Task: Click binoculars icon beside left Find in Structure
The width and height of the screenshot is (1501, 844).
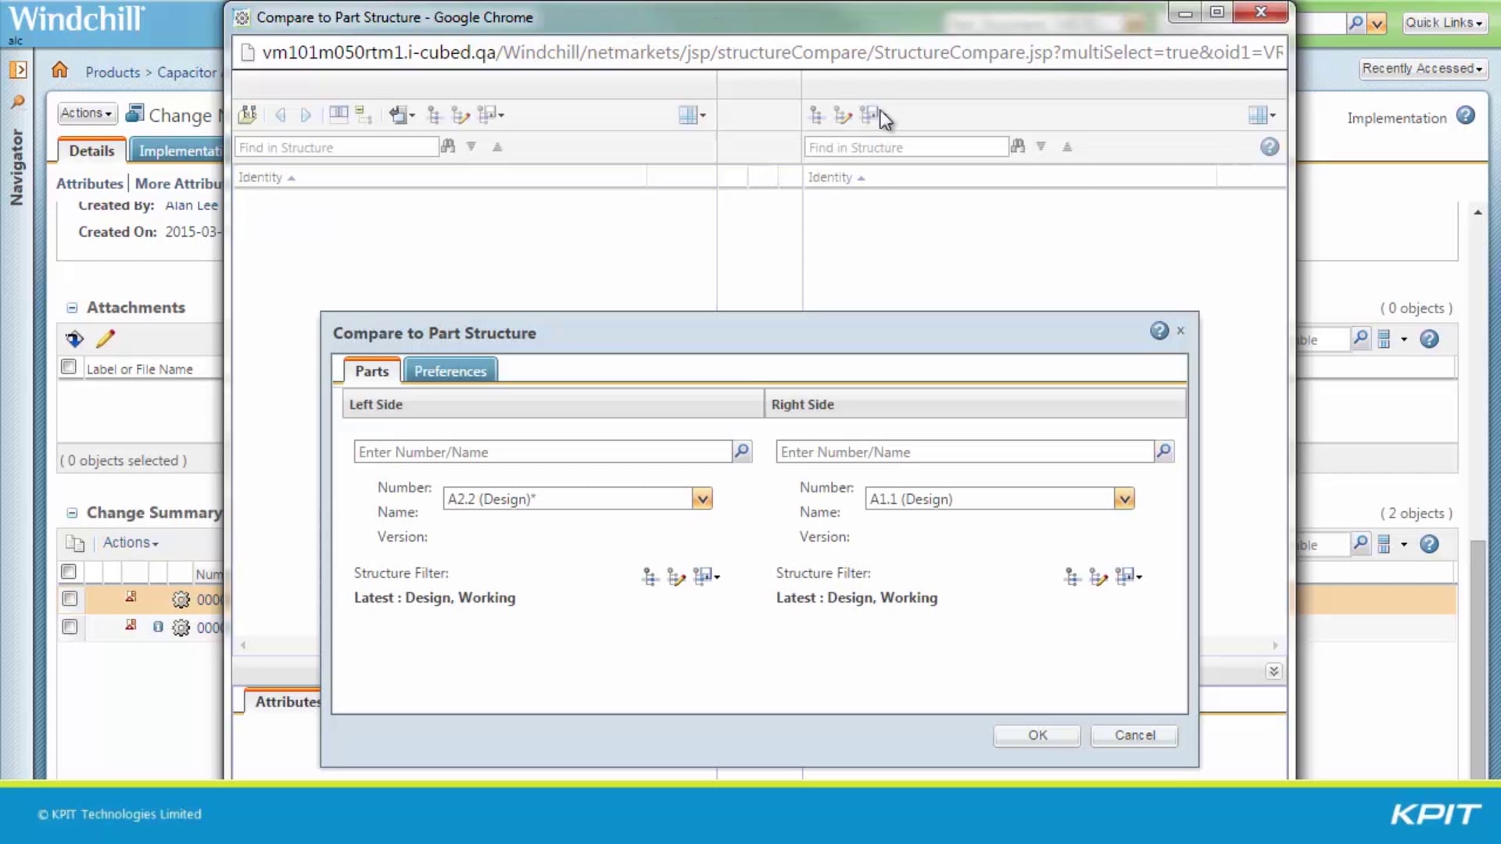Action: coord(448,146)
